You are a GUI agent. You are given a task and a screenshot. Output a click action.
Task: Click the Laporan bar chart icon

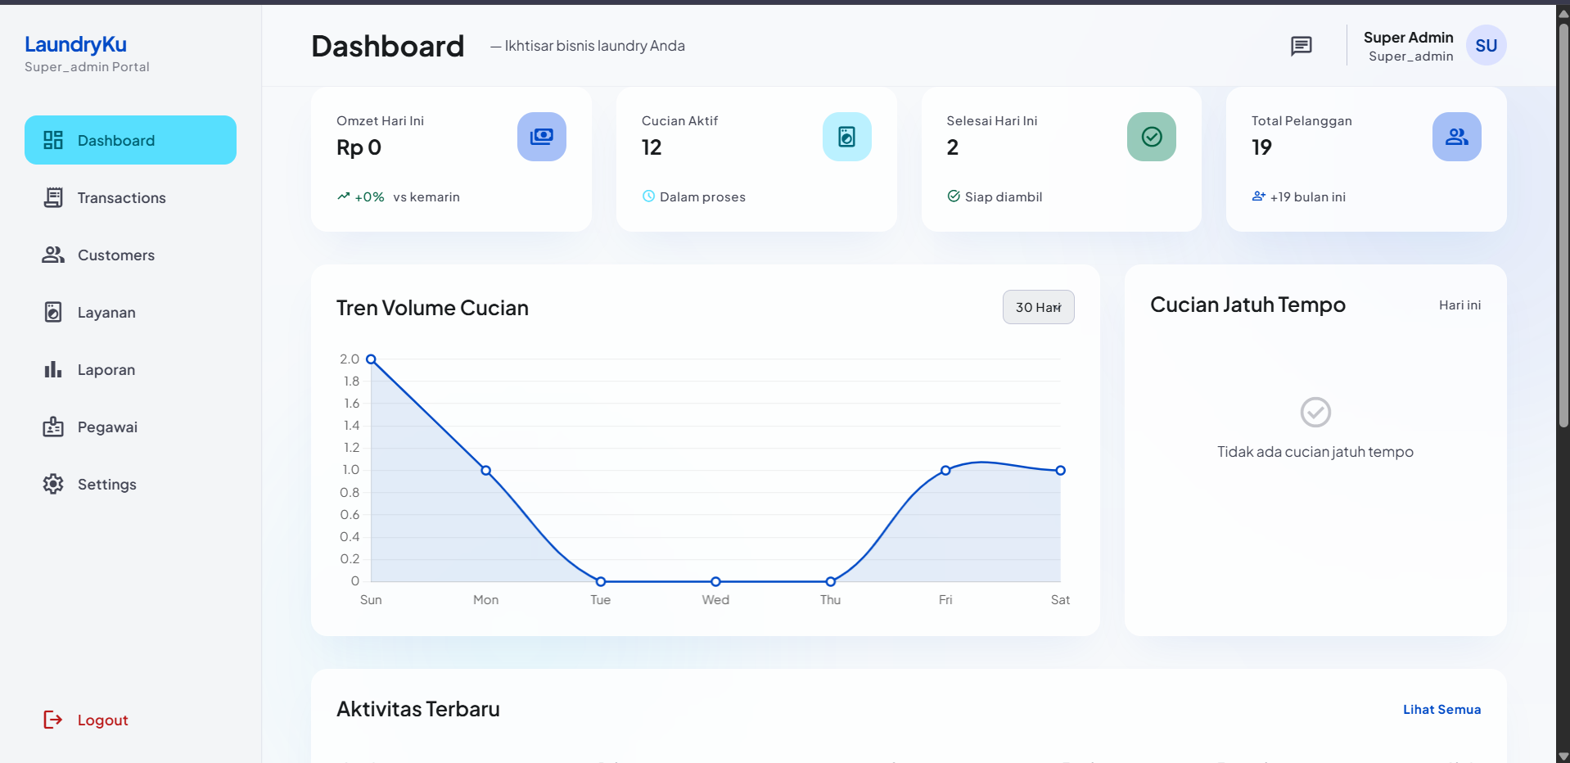click(x=53, y=369)
